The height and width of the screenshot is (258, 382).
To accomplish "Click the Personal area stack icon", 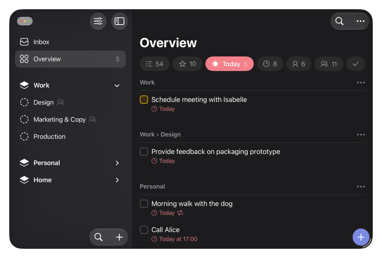I will point(24,163).
